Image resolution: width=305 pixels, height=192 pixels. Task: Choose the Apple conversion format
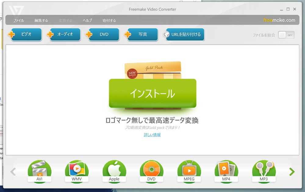pos(114,170)
